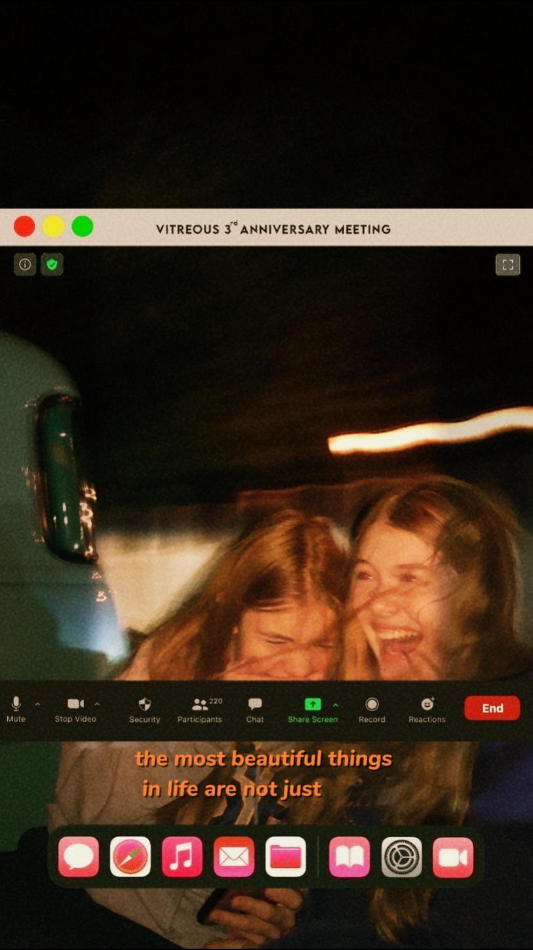Click the green Share Screen icon

click(x=313, y=704)
